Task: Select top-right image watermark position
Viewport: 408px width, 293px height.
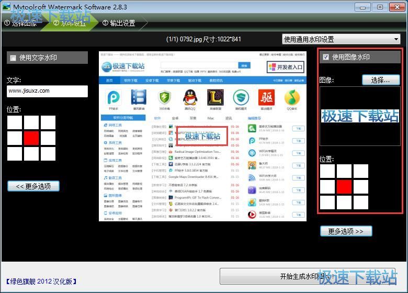Action: coord(361,171)
